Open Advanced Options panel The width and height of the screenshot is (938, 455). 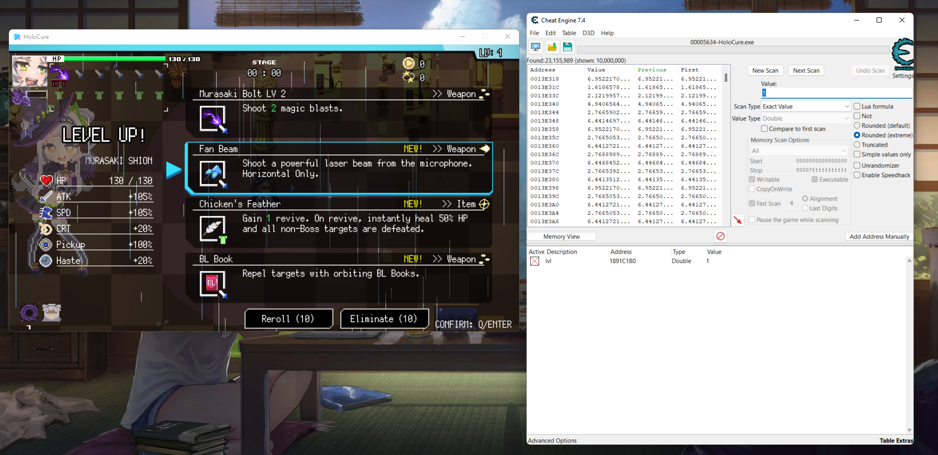[x=552, y=441]
